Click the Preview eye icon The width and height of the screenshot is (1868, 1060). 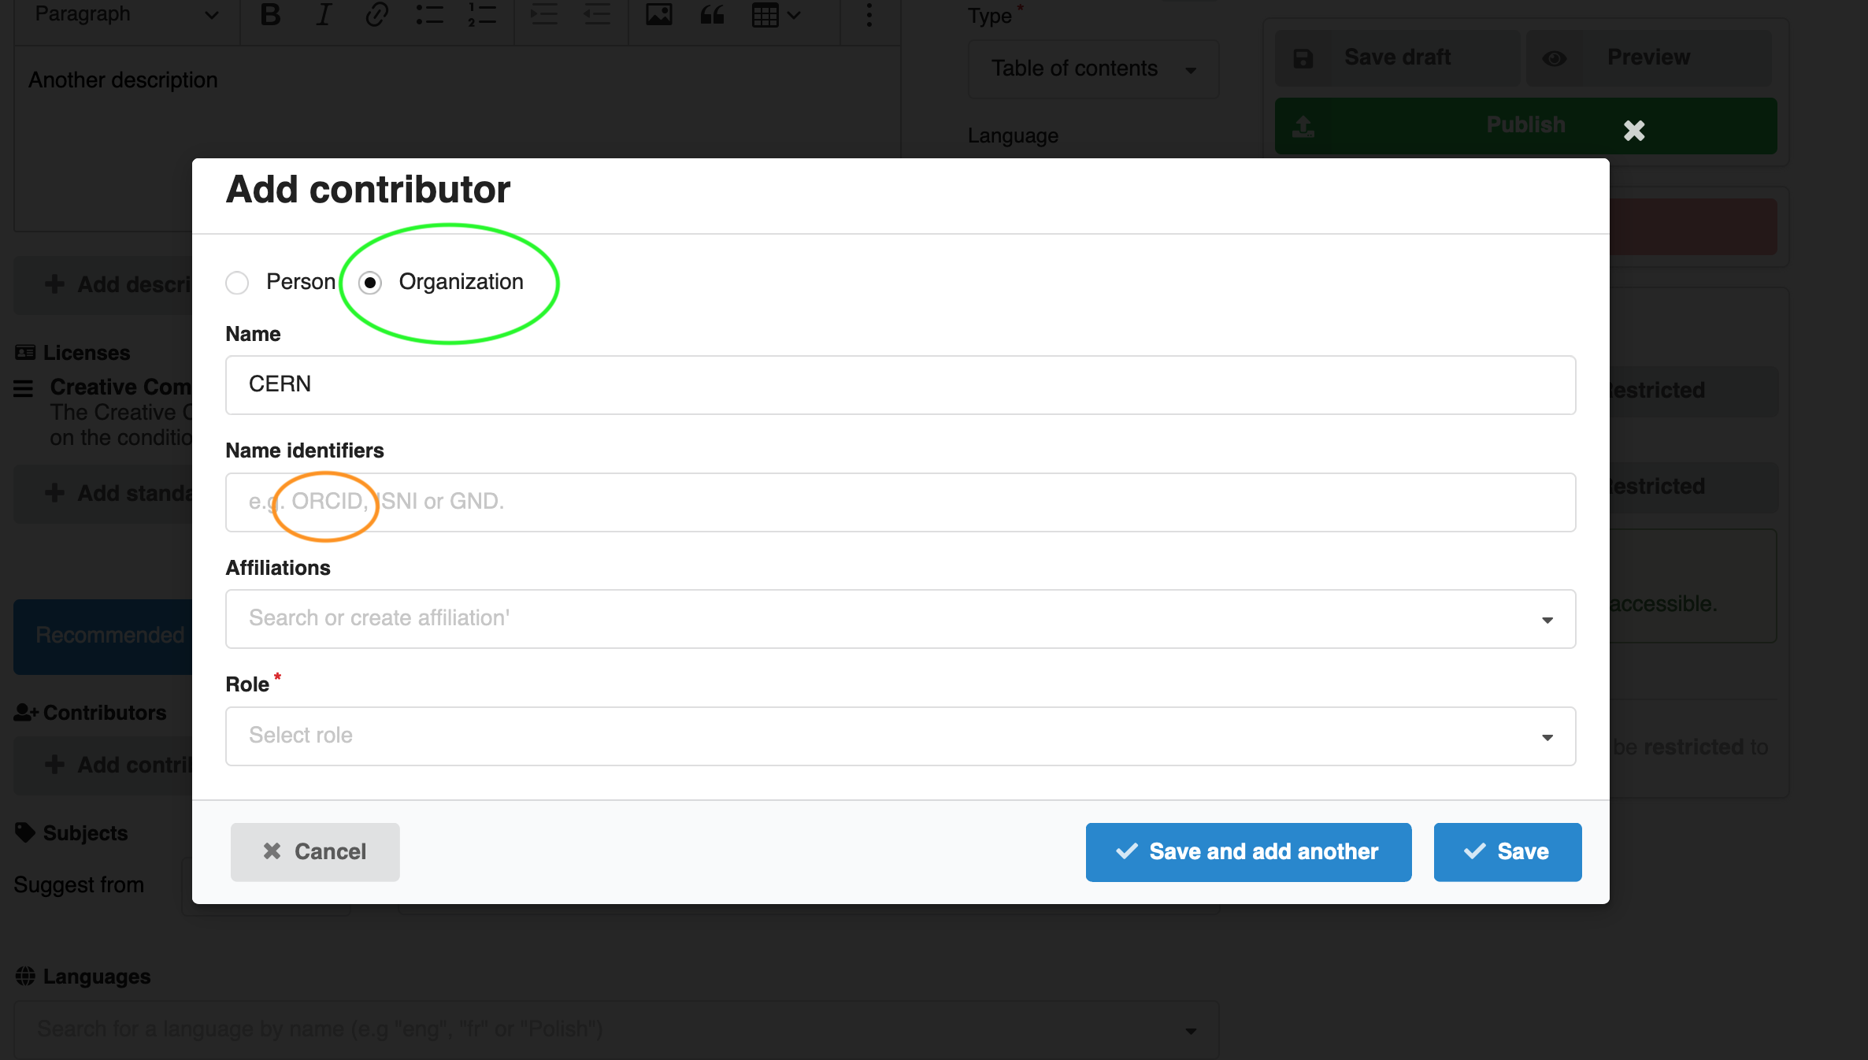click(1554, 57)
